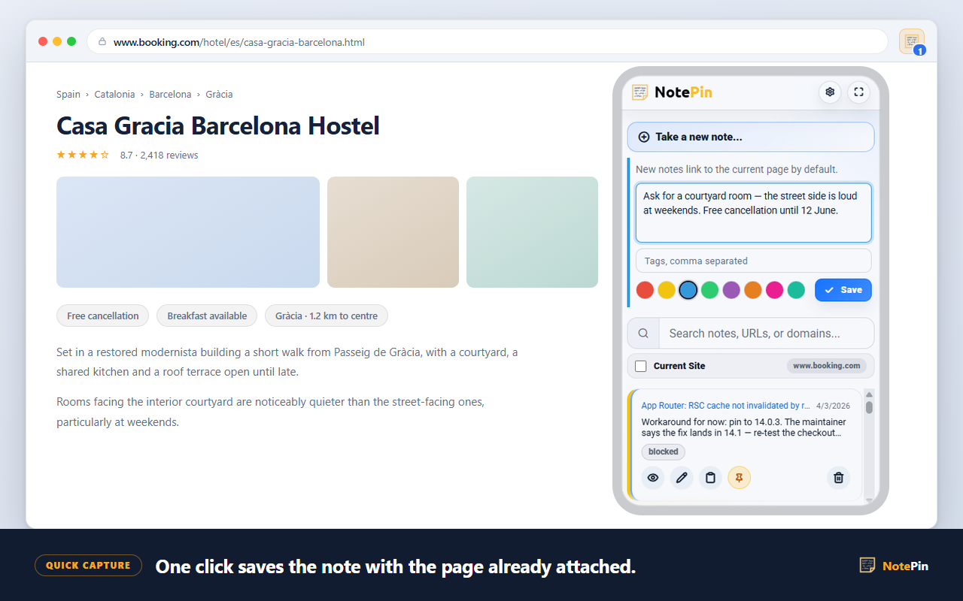The image size is (963, 601).
Task: Expand NotePin to fullscreen view
Action: 858,92
